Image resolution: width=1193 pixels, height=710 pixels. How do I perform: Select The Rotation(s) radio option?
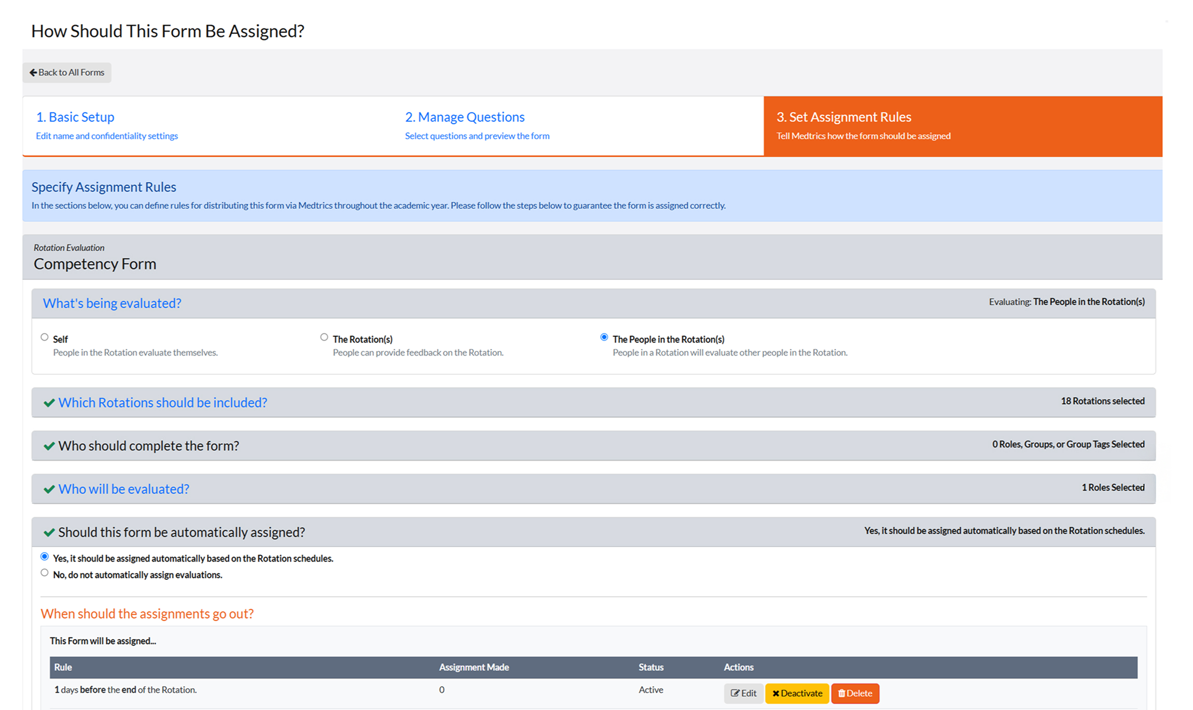[324, 337]
